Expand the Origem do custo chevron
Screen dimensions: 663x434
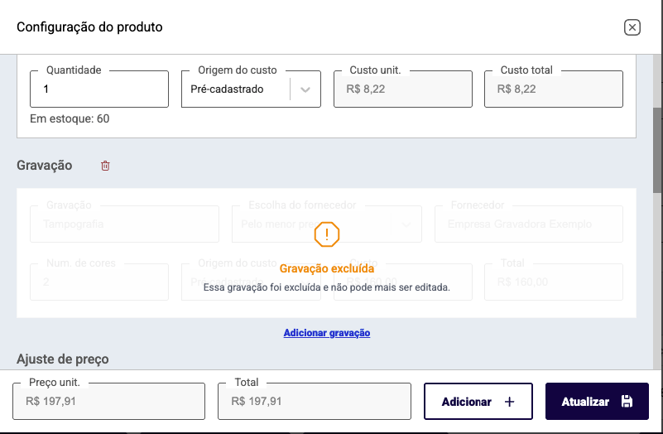(x=305, y=89)
